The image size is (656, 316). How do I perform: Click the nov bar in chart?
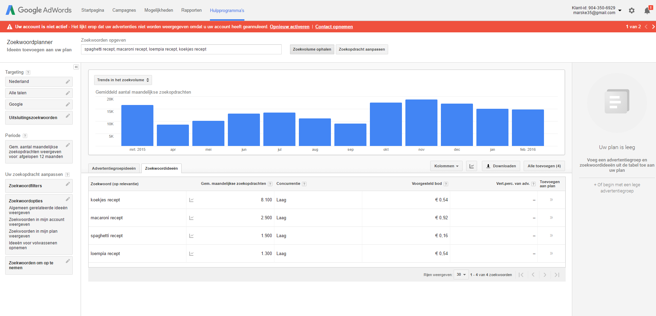pyautogui.click(x=421, y=123)
